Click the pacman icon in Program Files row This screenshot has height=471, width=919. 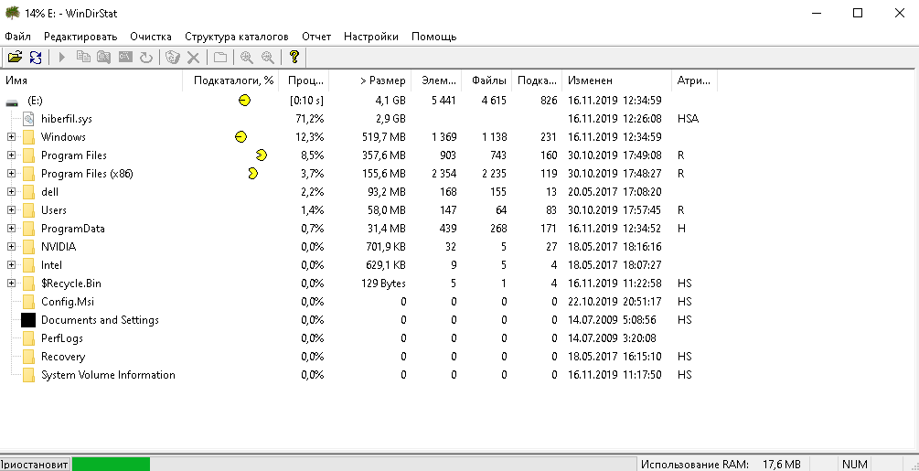262,155
